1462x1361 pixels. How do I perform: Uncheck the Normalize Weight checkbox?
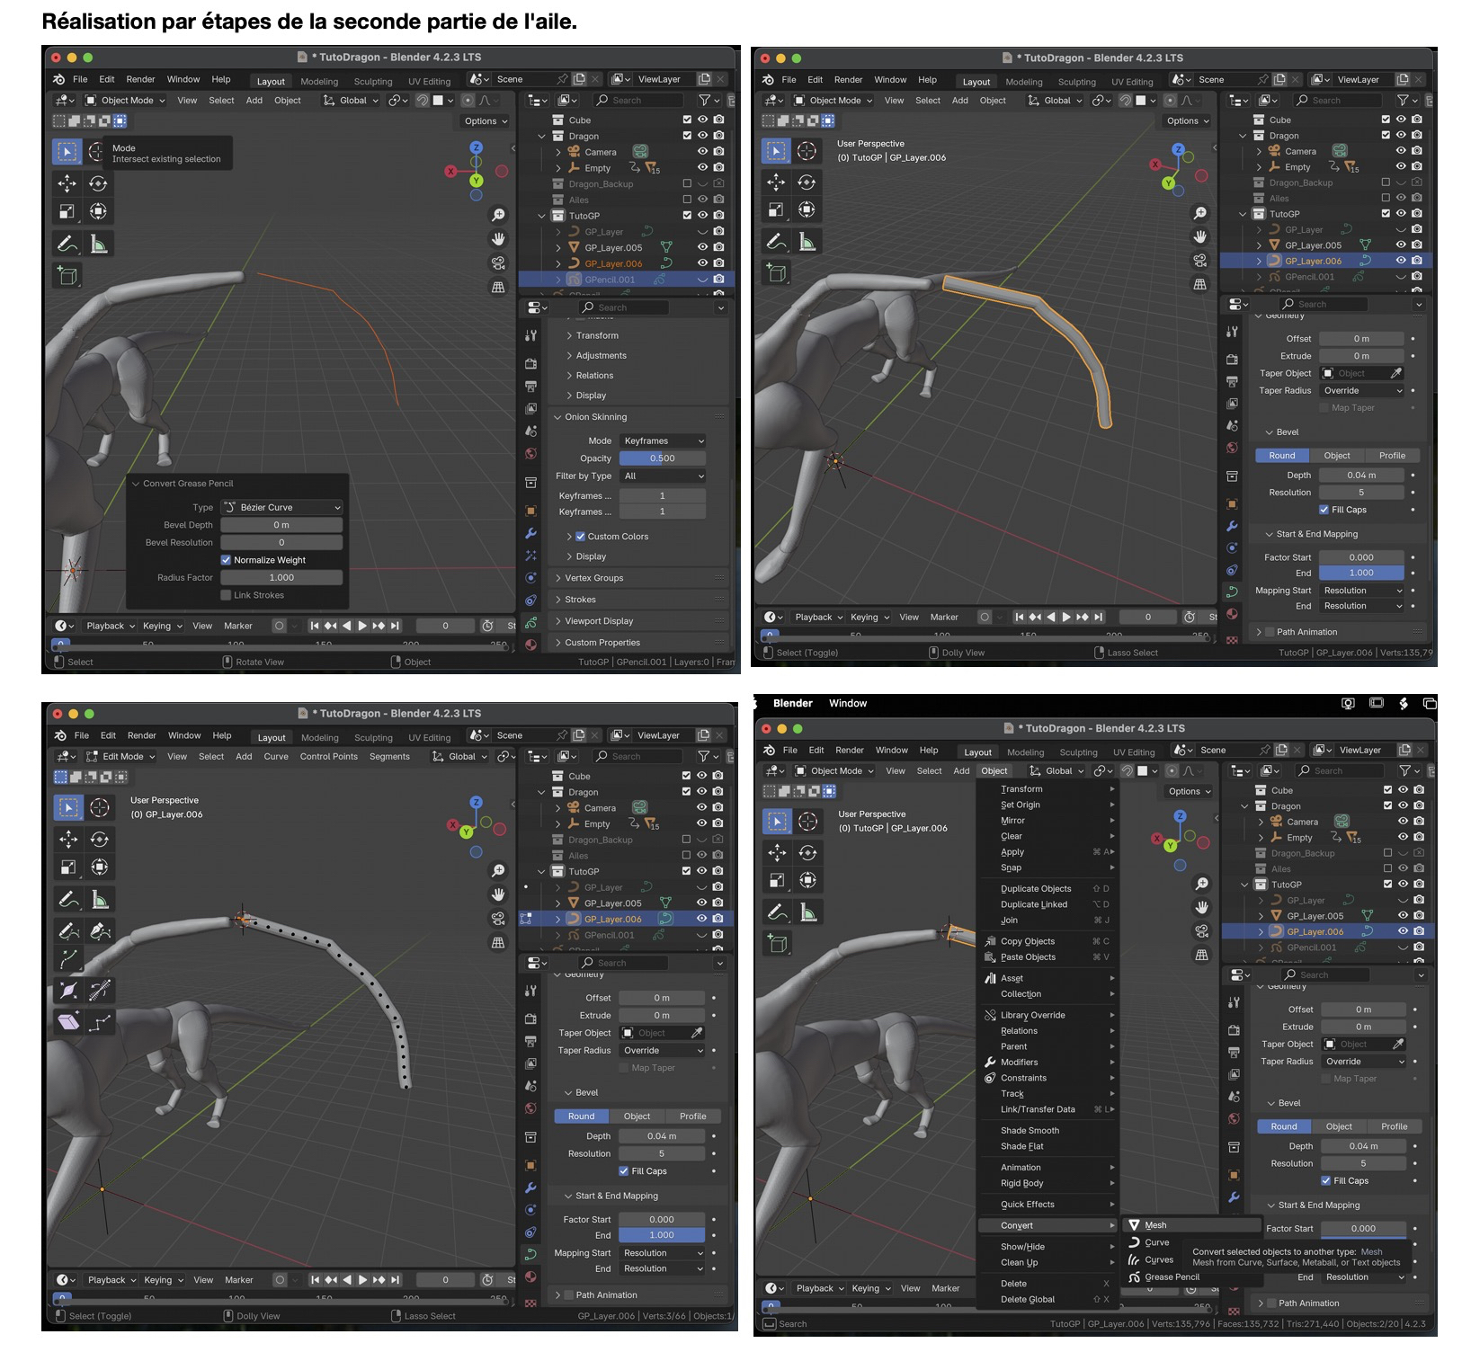point(226,560)
